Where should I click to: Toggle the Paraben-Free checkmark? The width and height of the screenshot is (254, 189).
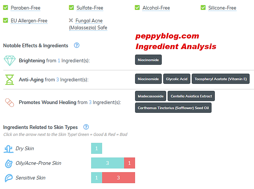click(5, 8)
